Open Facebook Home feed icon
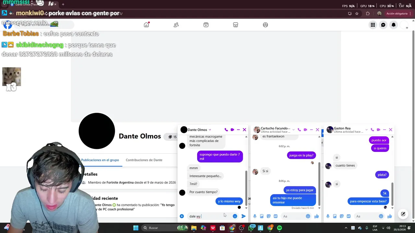Image resolution: width=415 pixels, height=233 pixels. (147, 25)
